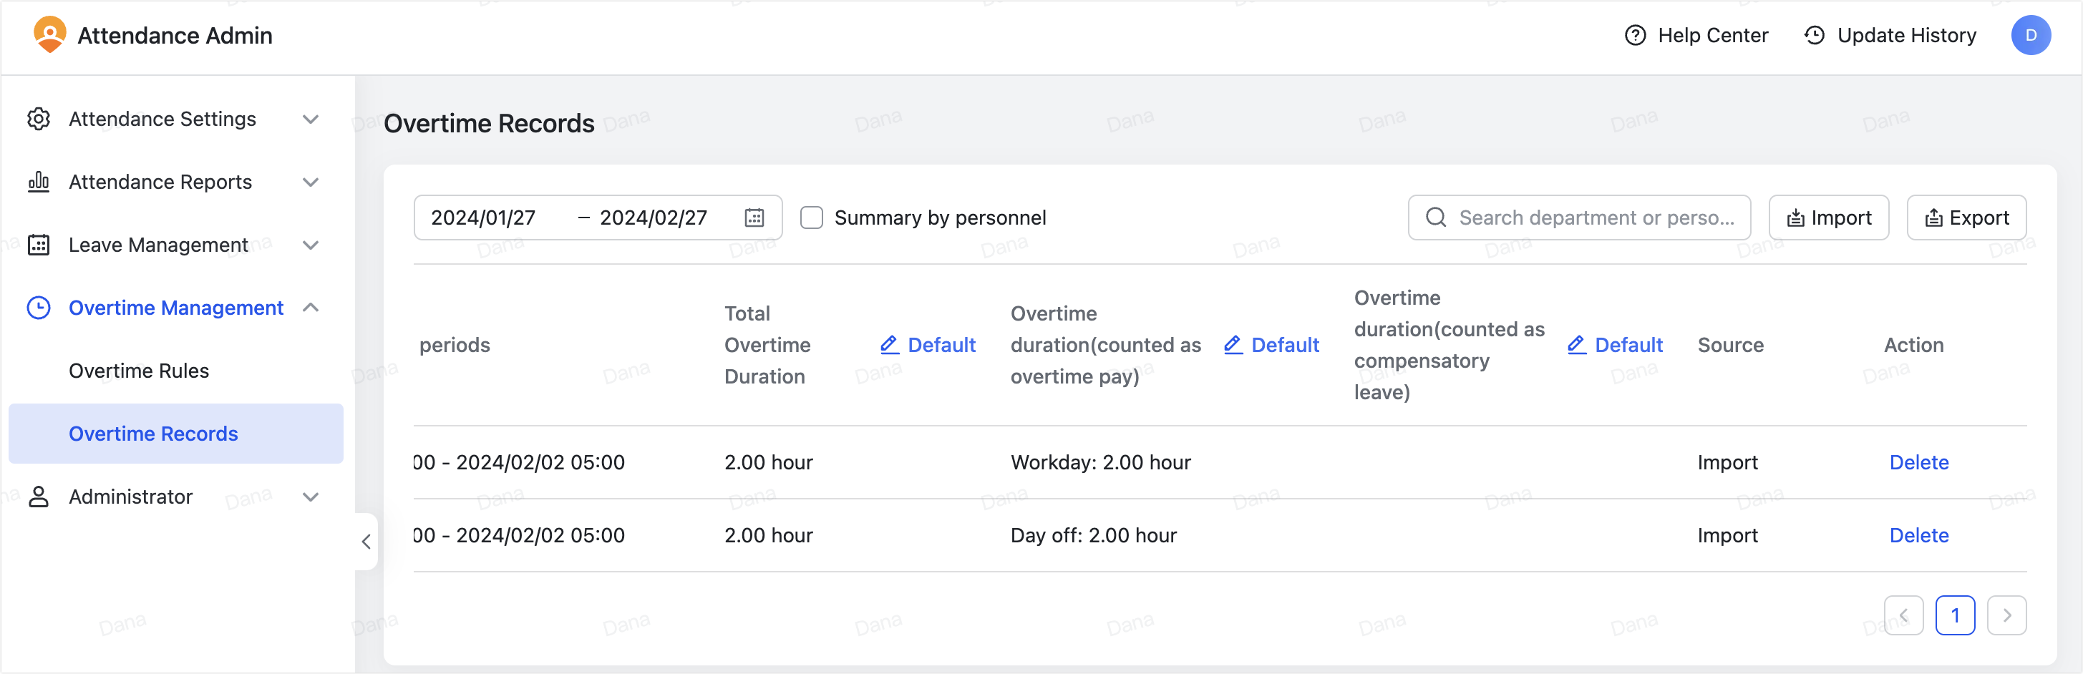This screenshot has width=2083, height=674.
Task: Expand the Attendance Reports section
Action: (x=311, y=182)
